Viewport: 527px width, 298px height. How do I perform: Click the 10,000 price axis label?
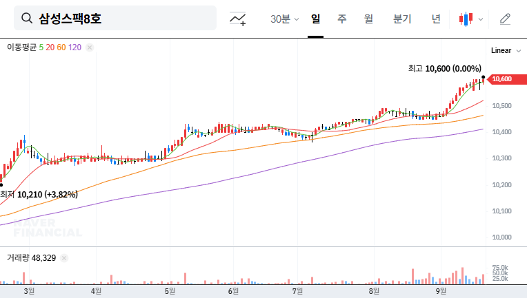point(501,237)
